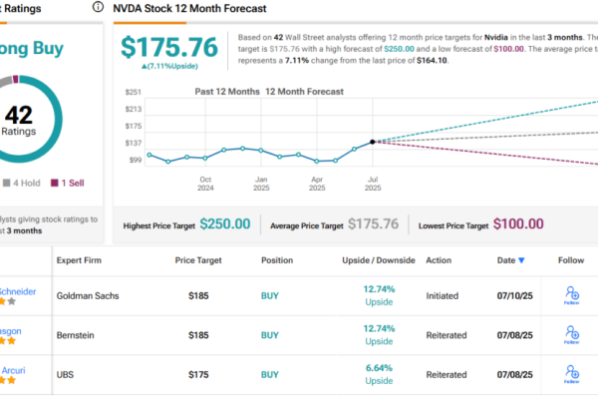Click BUY position in UBS row

270,375
